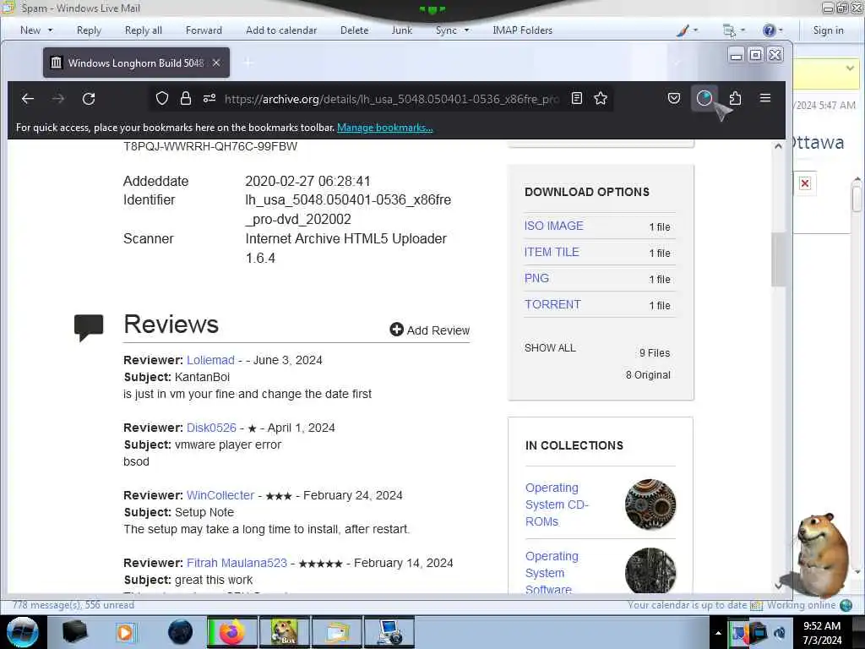The image size is (865, 649).
Task: Open the computer monitor app in the taskbar
Action: point(389,632)
